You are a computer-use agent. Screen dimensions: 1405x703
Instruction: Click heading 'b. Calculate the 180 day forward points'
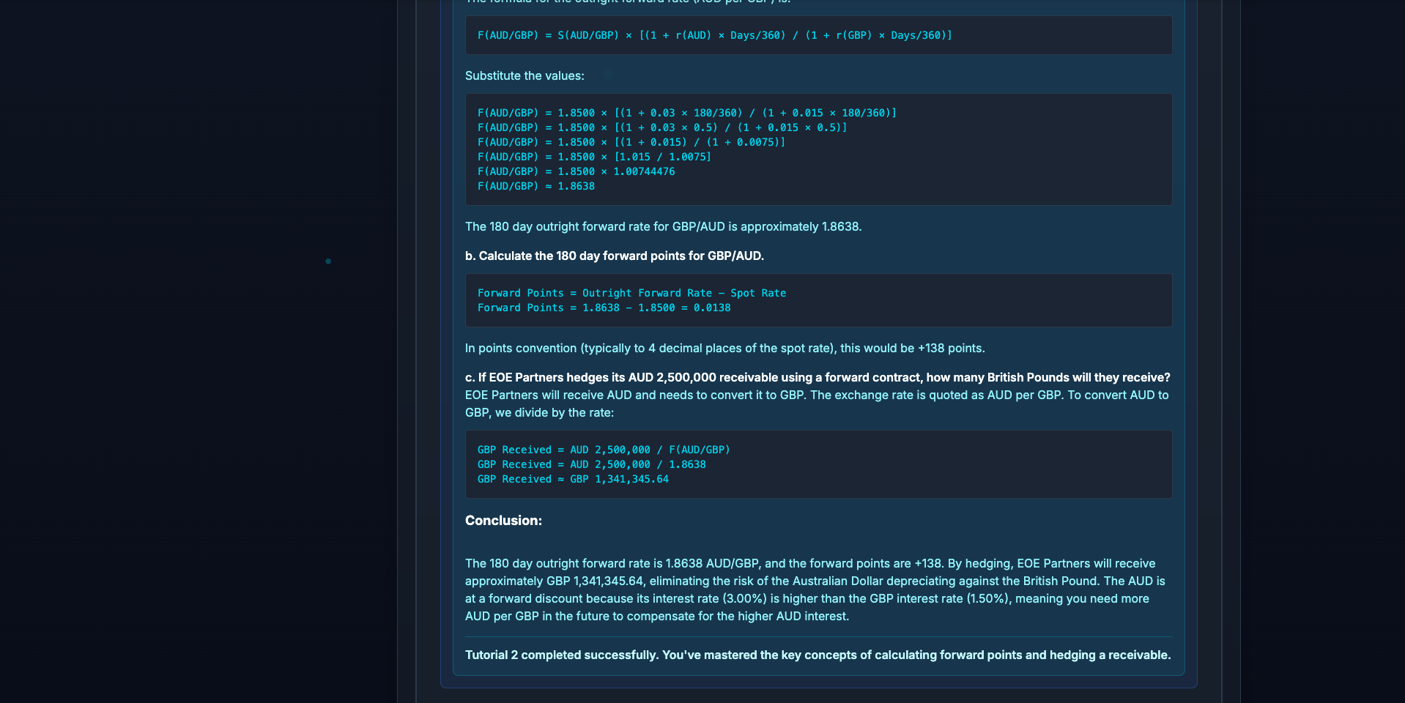pos(615,256)
